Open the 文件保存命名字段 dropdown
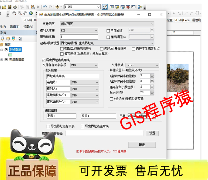208x180 pixels. coord(96,65)
